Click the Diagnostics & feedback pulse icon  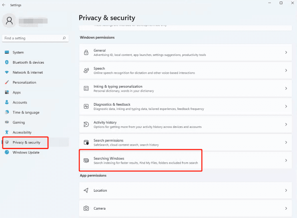(86, 106)
